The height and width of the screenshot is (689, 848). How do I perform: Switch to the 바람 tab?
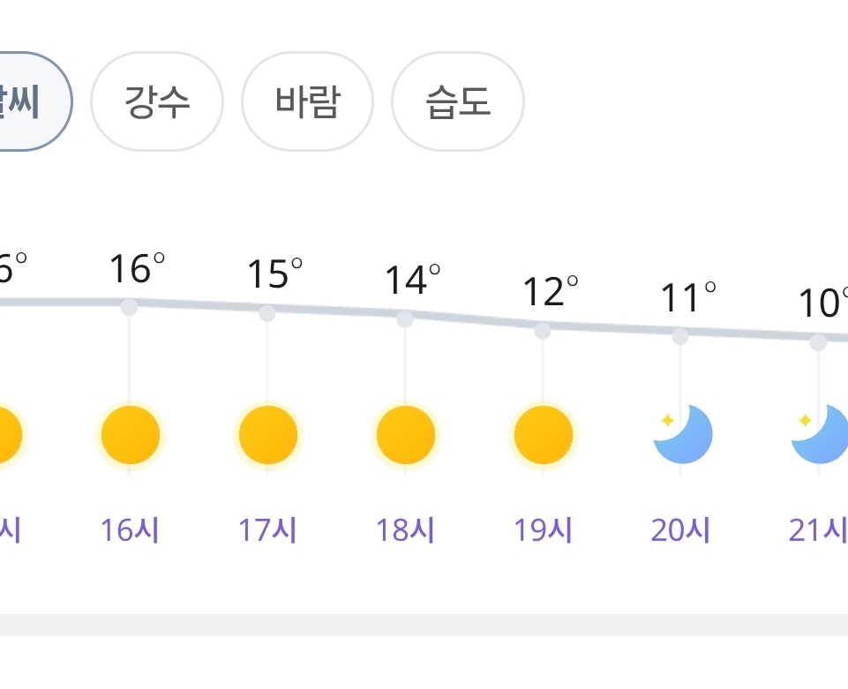point(307,102)
